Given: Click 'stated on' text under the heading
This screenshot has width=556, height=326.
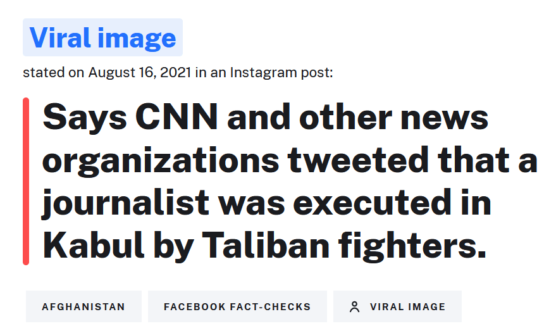Looking at the screenshot, I should pos(54,72).
